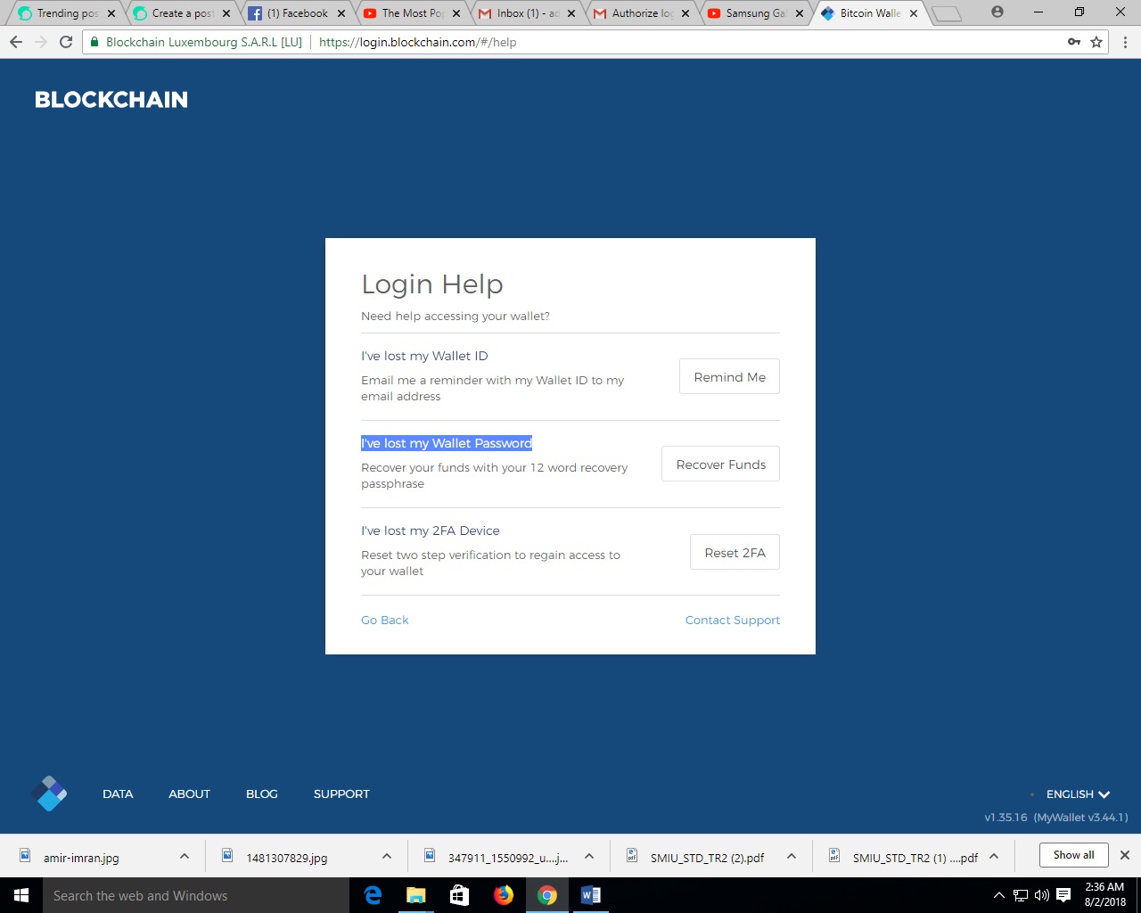Open the Action Center notifications icon
Viewport: 1141px width, 913px height.
coord(1063,895)
